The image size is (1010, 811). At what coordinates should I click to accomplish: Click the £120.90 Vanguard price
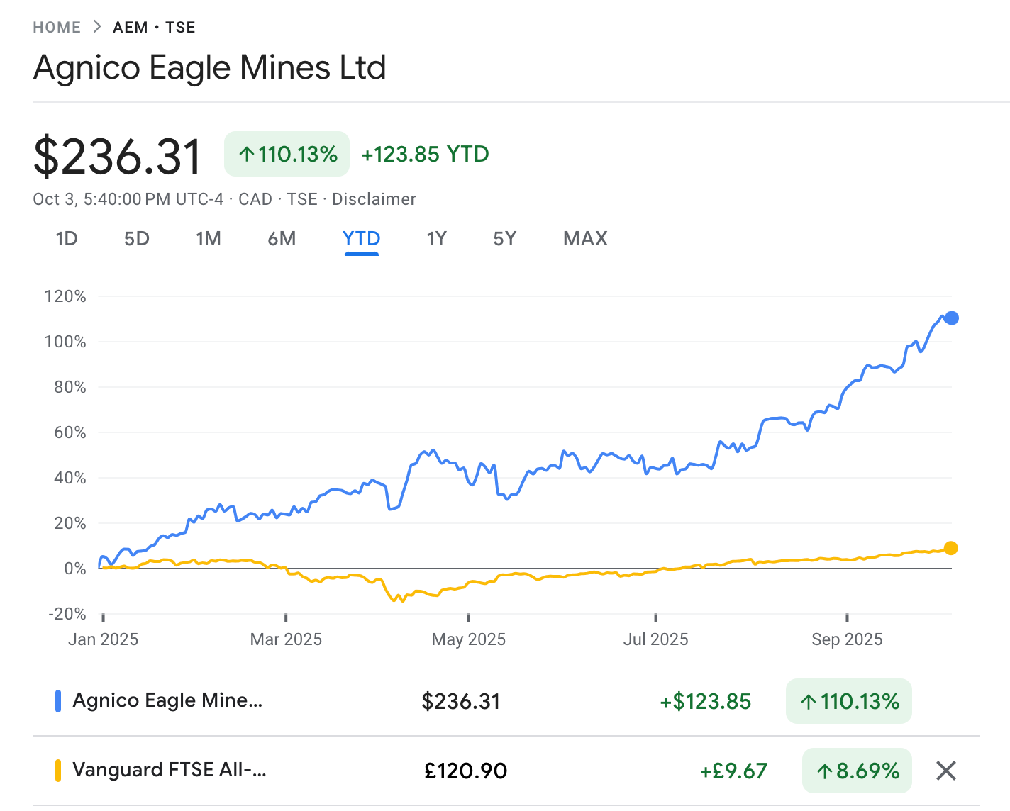click(466, 771)
